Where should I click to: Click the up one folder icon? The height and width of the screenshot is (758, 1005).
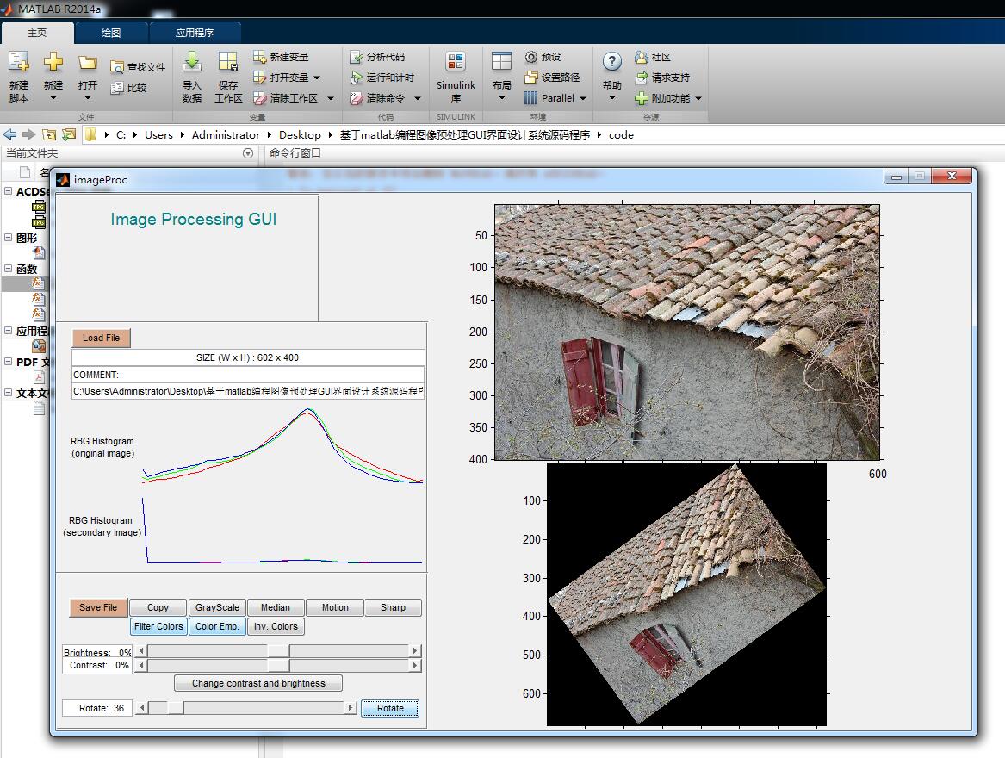(x=49, y=134)
